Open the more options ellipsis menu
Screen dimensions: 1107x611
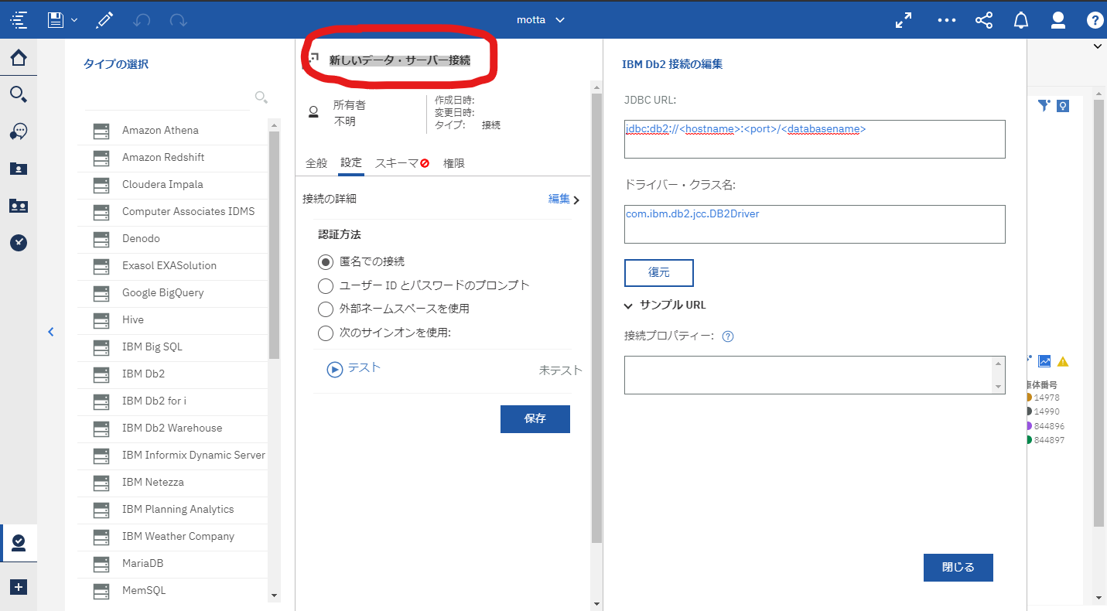(x=947, y=20)
